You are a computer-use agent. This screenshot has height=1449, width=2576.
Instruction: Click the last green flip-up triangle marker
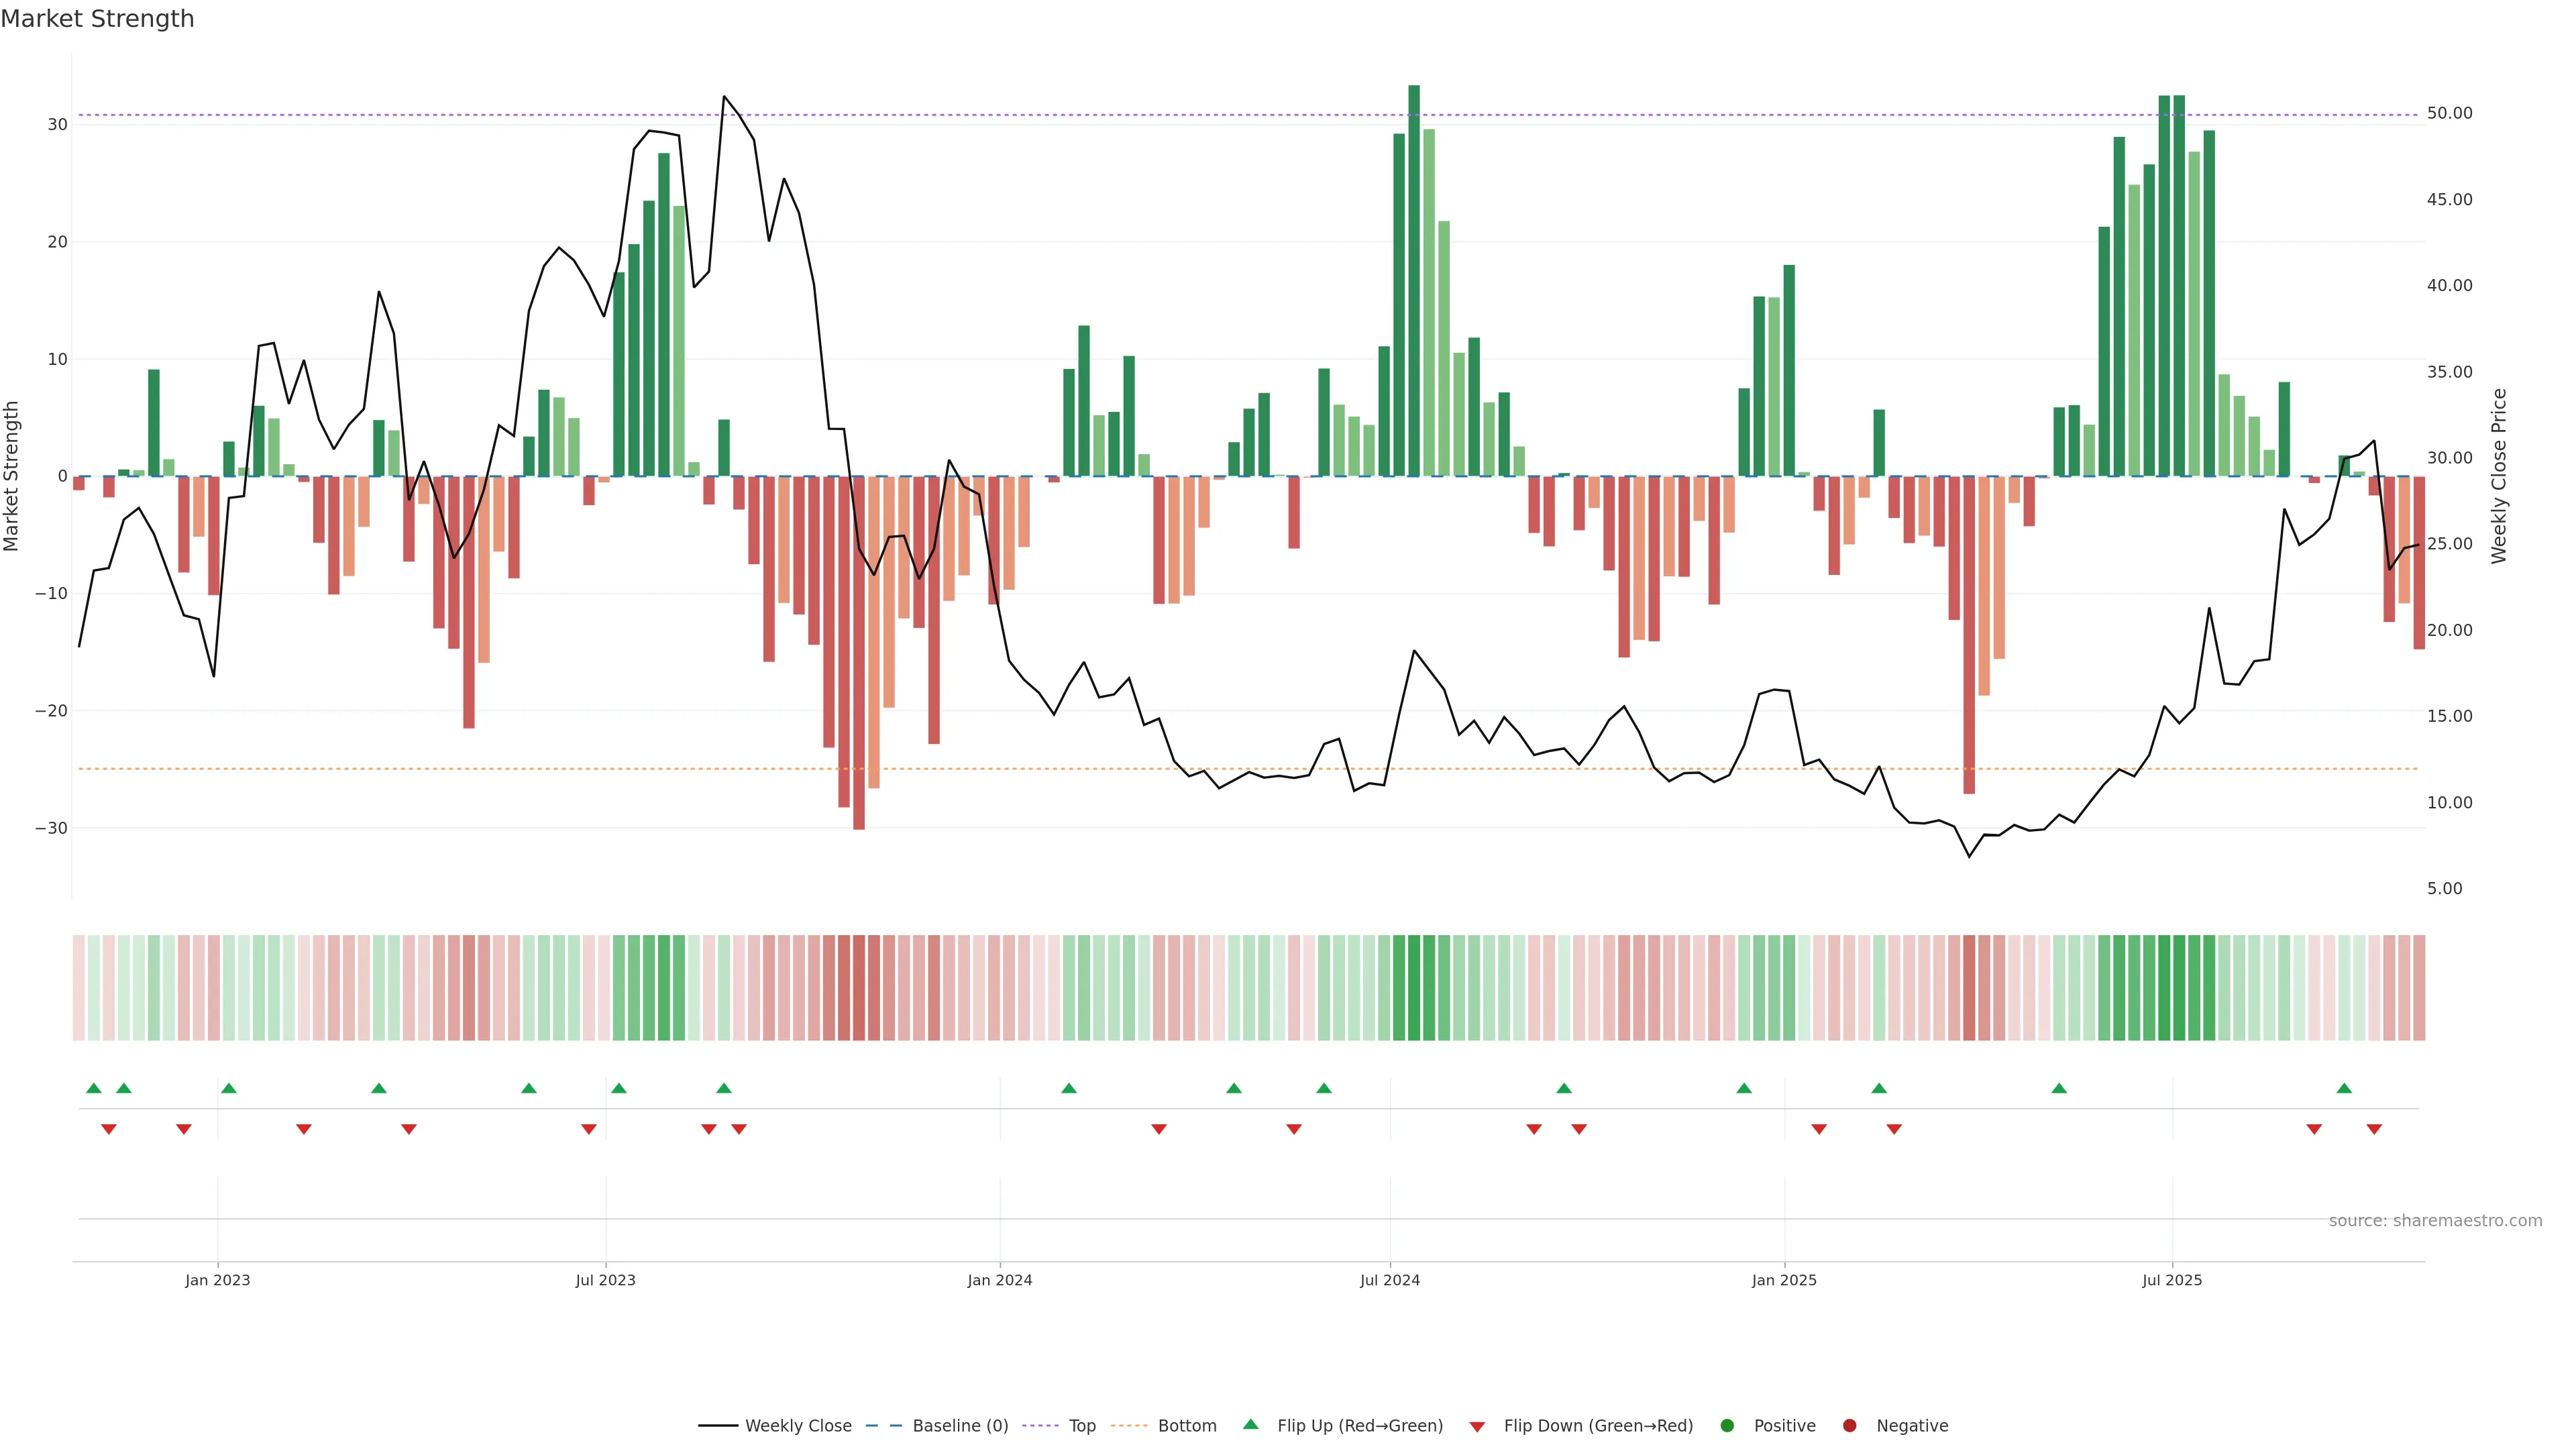pyautogui.click(x=2344, y=1088)
